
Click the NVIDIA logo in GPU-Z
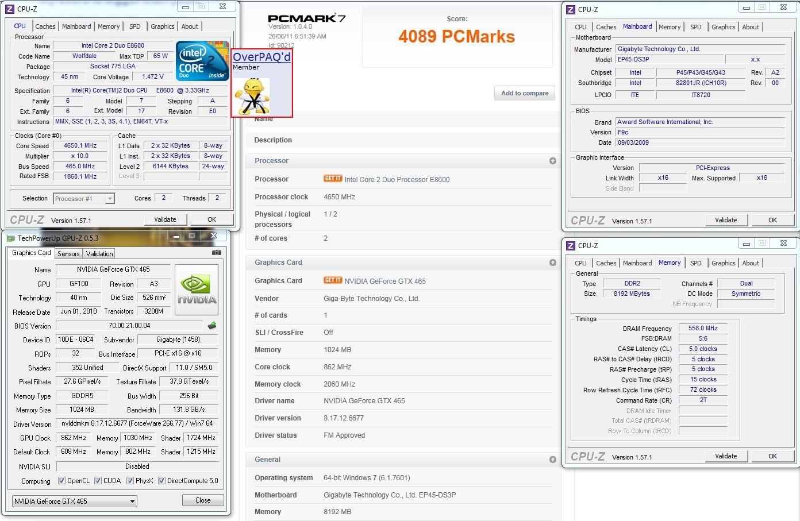197,290
